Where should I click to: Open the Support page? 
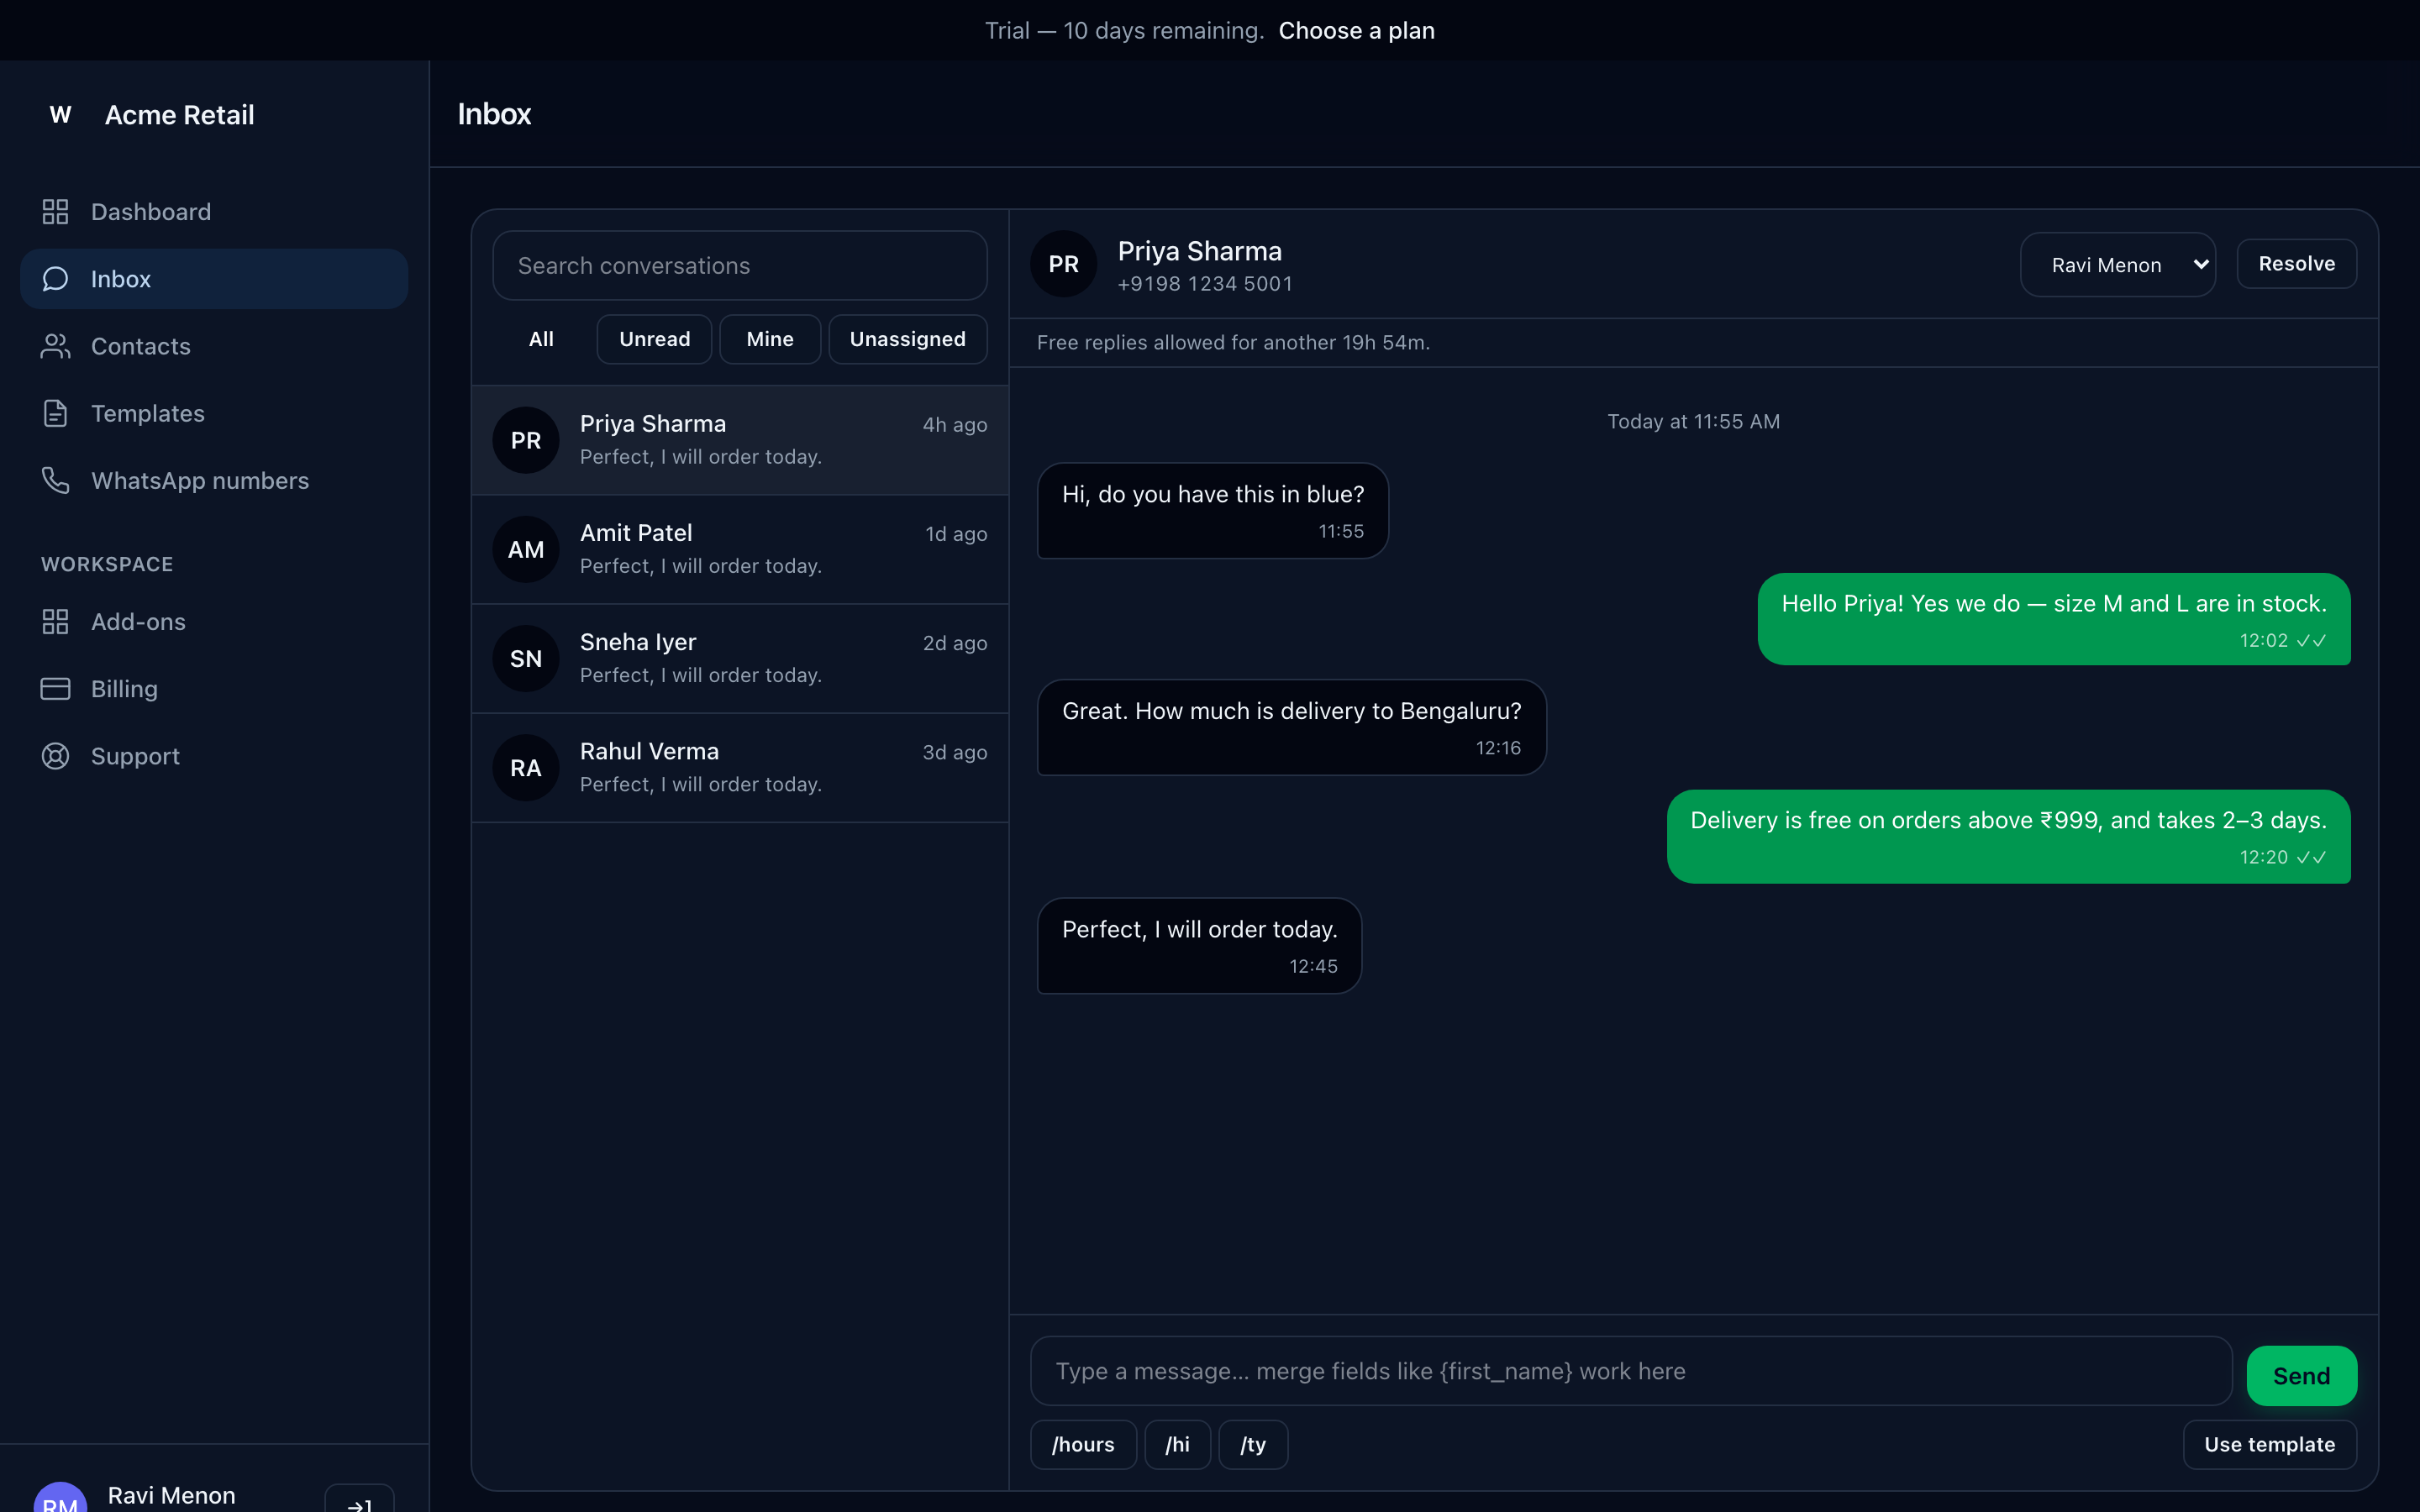214,756
